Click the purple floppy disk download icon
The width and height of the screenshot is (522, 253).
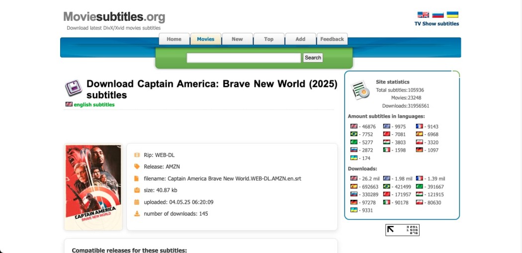click(x=73, y=88)
